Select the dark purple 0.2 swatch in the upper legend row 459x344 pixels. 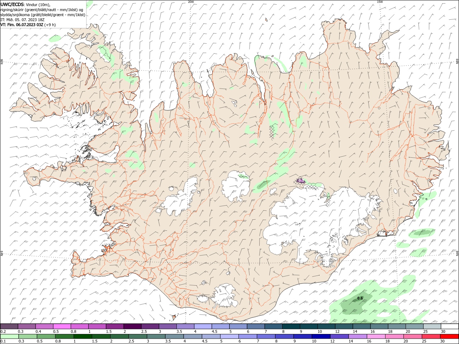pyautogui.click(x=9, y=326)
